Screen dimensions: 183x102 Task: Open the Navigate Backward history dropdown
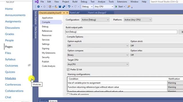[41, 7]
